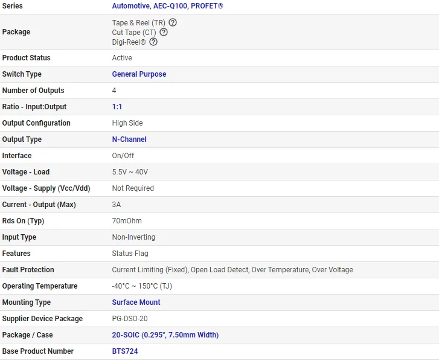Image resolution: width=439 pixels, height=361 pixels.
Task: Follow the 20-SOIC package/case link
Action: click(165, 335)
